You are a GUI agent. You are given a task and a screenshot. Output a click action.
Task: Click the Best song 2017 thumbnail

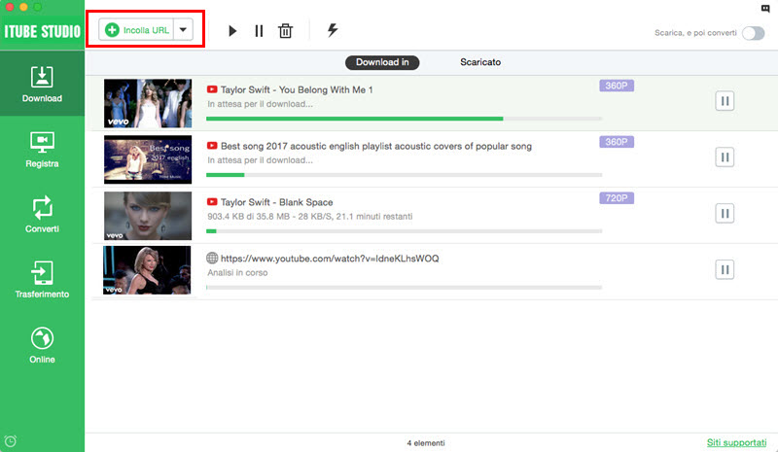pyautogui.click(x=148, y=159)
